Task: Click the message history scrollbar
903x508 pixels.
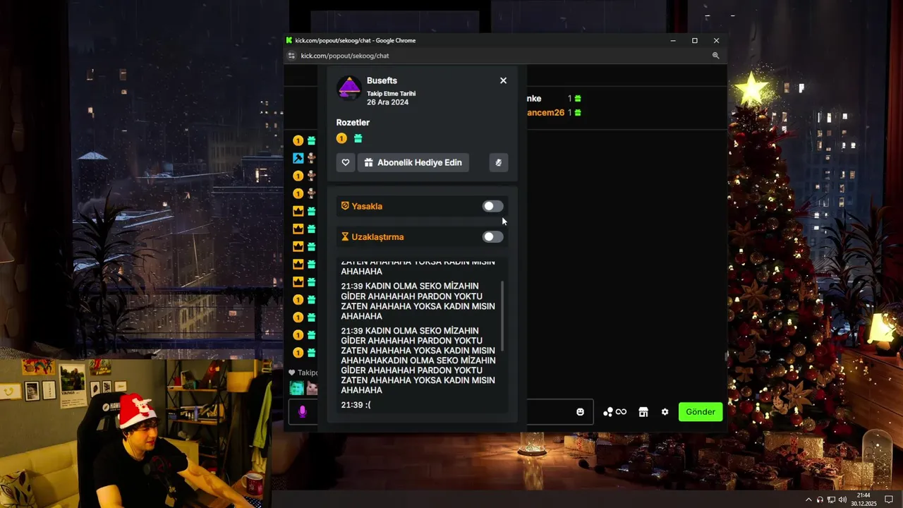Action: tap(503, 315)
